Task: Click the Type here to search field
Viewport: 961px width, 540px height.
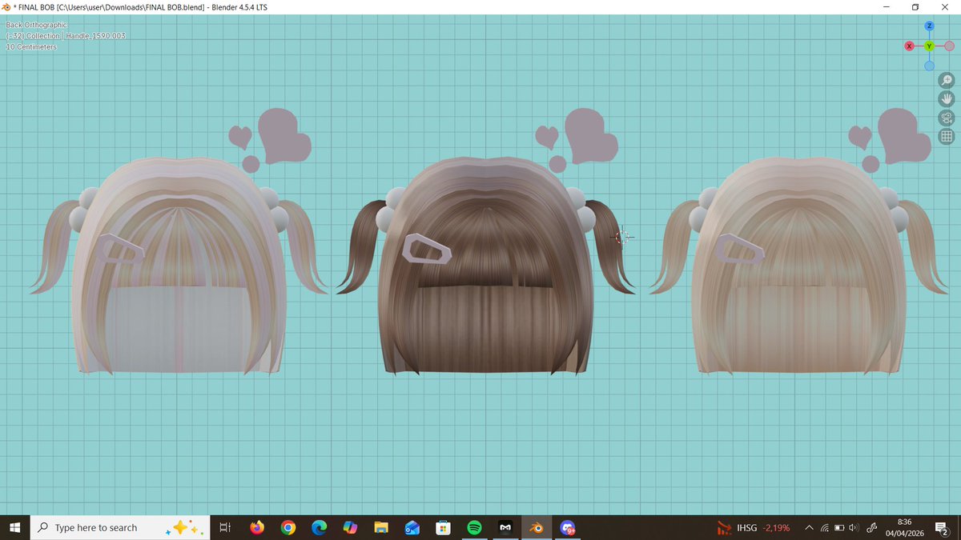Action: (96, 527)
